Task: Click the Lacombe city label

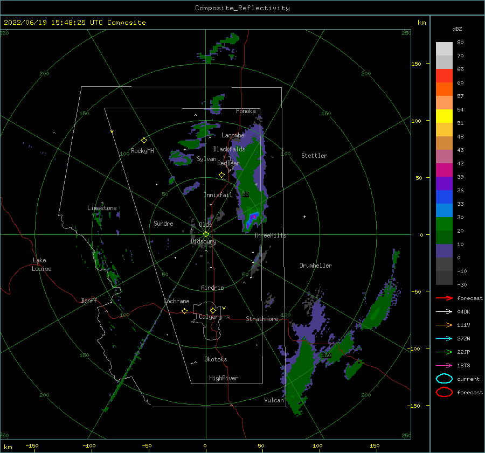Action: [x=233, y=135]
